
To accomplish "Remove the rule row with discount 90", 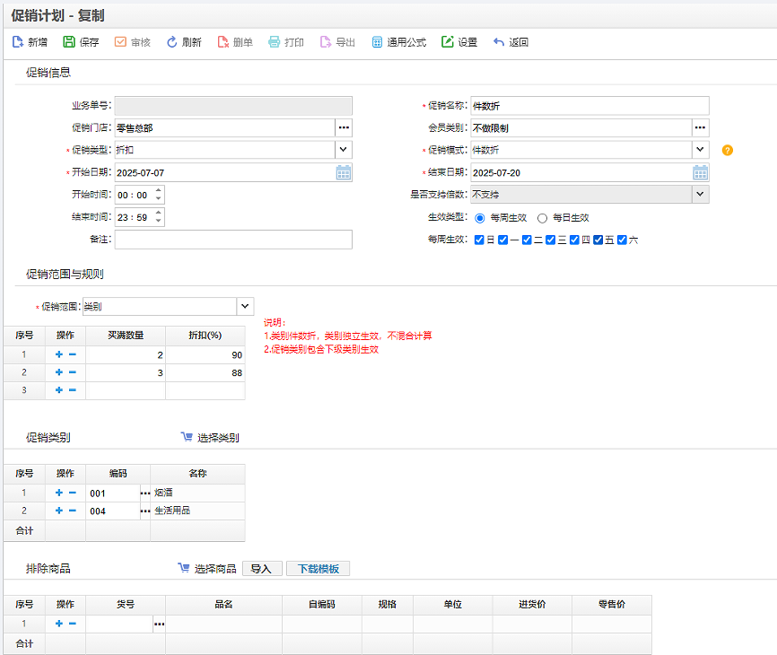I will click(x=73, y=354).
